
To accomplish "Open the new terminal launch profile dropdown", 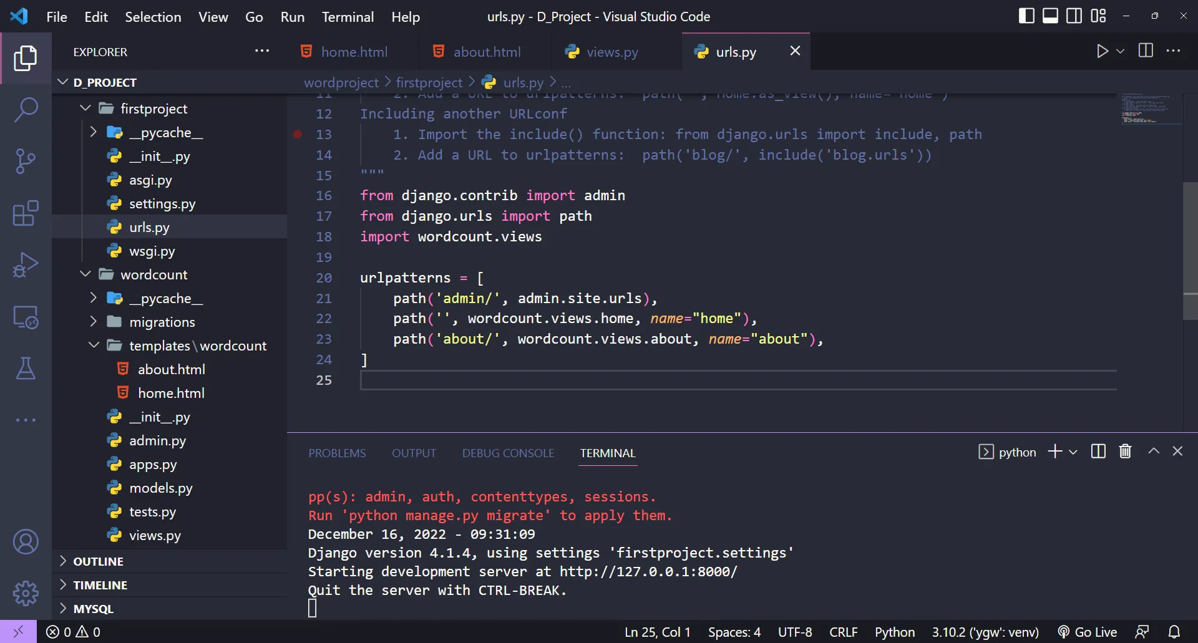I will click(x=1073, y=452).
